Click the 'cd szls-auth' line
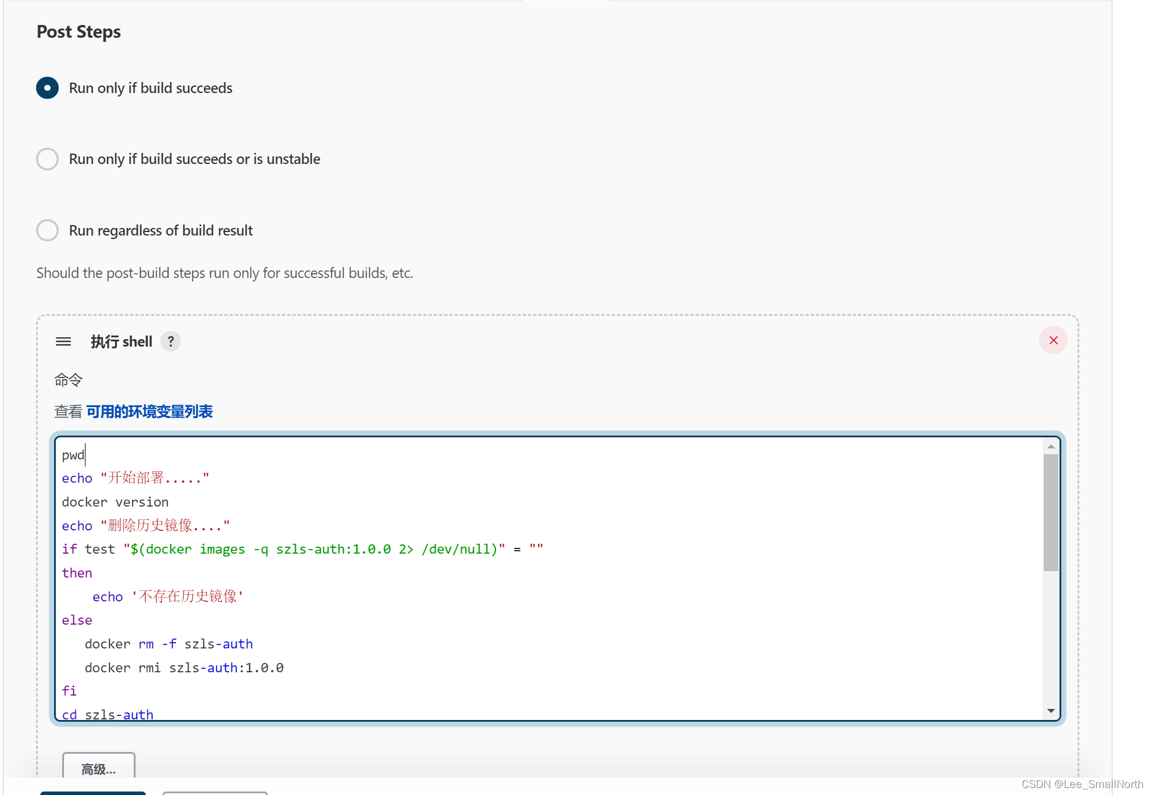 tap(108, 714)
